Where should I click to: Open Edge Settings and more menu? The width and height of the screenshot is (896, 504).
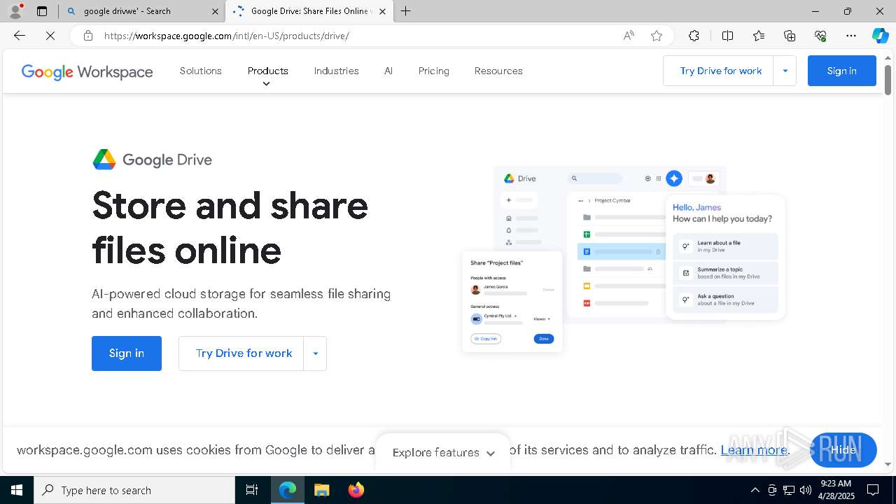tap(851, 36)
